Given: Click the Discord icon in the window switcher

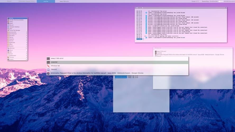Looking at the screenshot, I should 48,69.
